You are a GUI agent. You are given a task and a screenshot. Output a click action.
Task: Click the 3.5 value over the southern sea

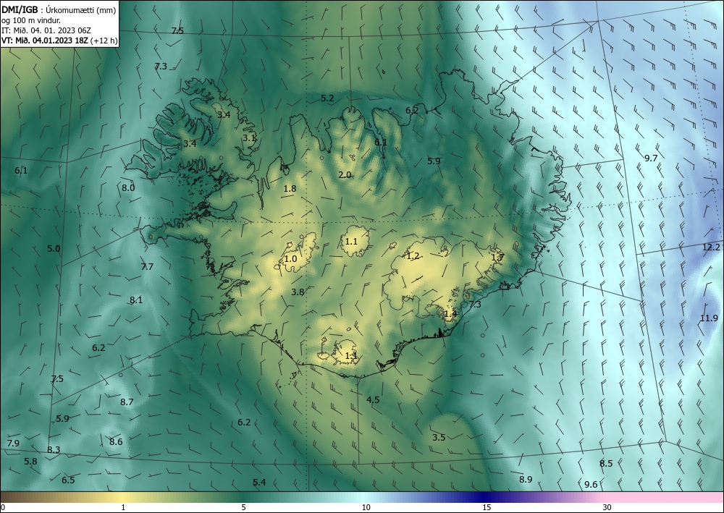click(x=439, y=437)
